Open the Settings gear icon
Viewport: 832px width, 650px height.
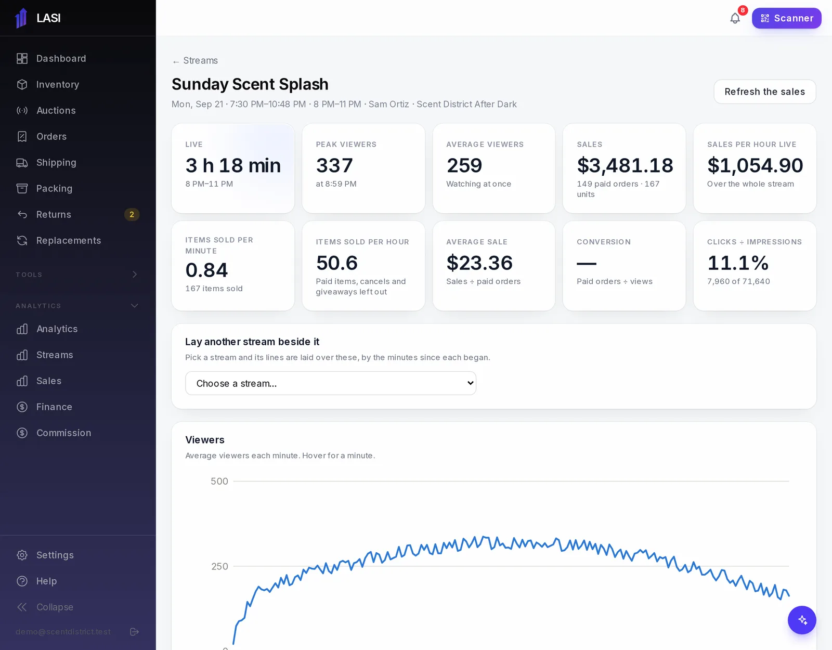[22, 555]
